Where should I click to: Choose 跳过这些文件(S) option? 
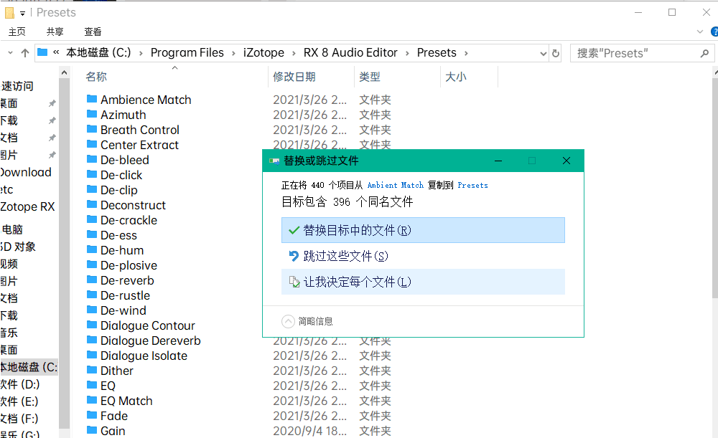pyautogui.click(x=423, y=257)
